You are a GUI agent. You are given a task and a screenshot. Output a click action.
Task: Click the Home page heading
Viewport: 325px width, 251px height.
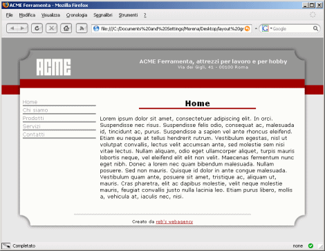click(x=198, y=103)
